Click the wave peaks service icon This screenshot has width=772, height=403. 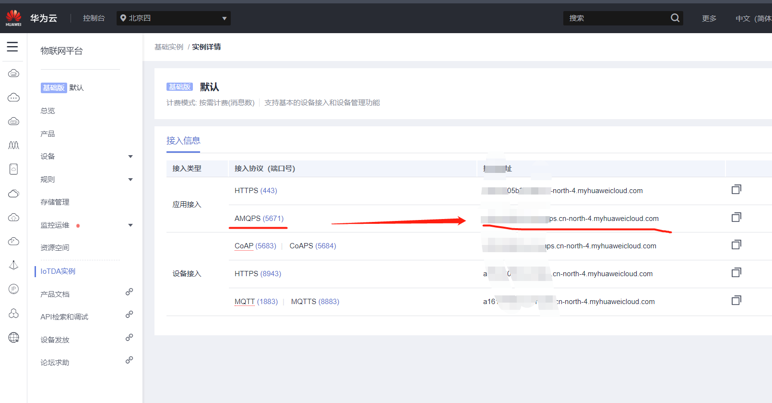[13, 145]
